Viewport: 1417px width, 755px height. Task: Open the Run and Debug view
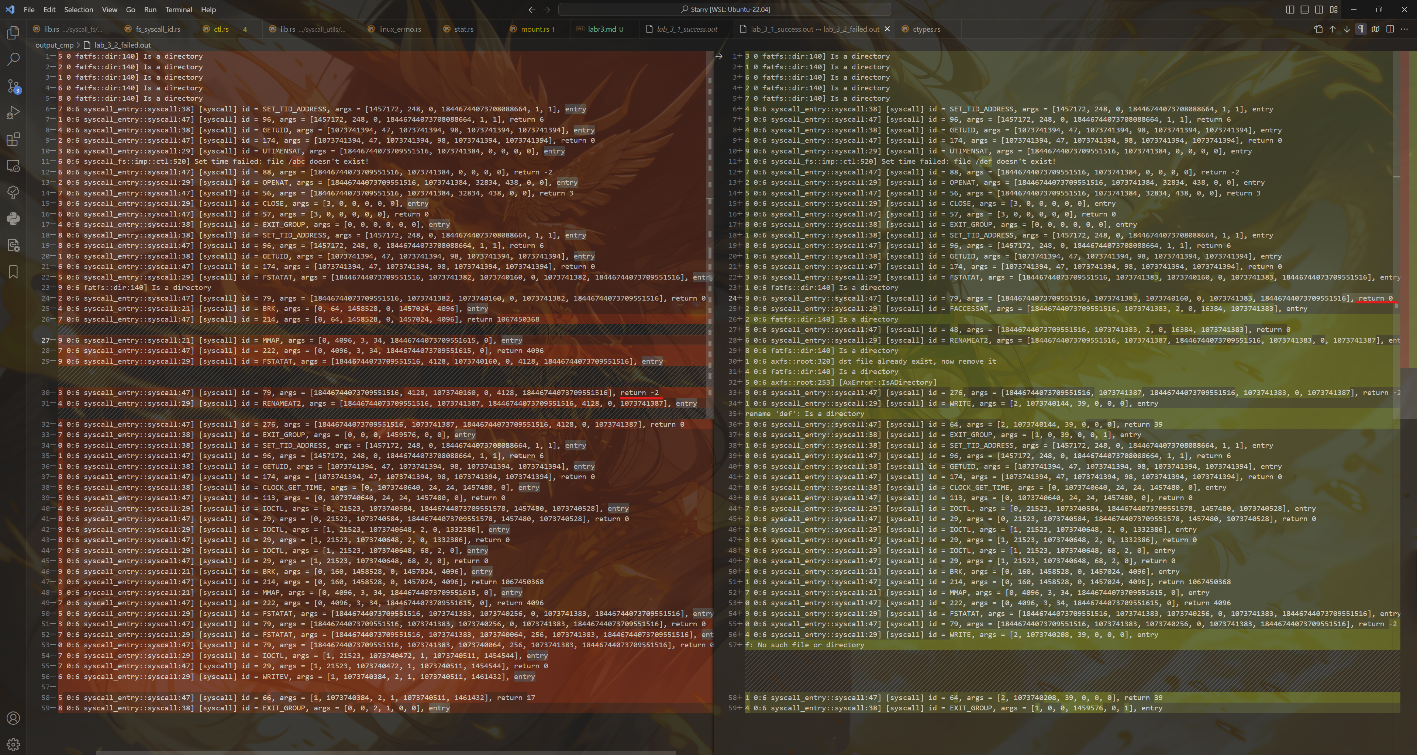tap(13, 113)
